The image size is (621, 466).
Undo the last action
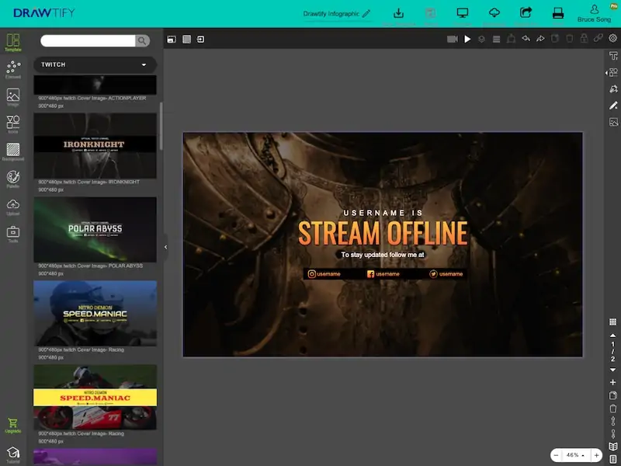526,38
